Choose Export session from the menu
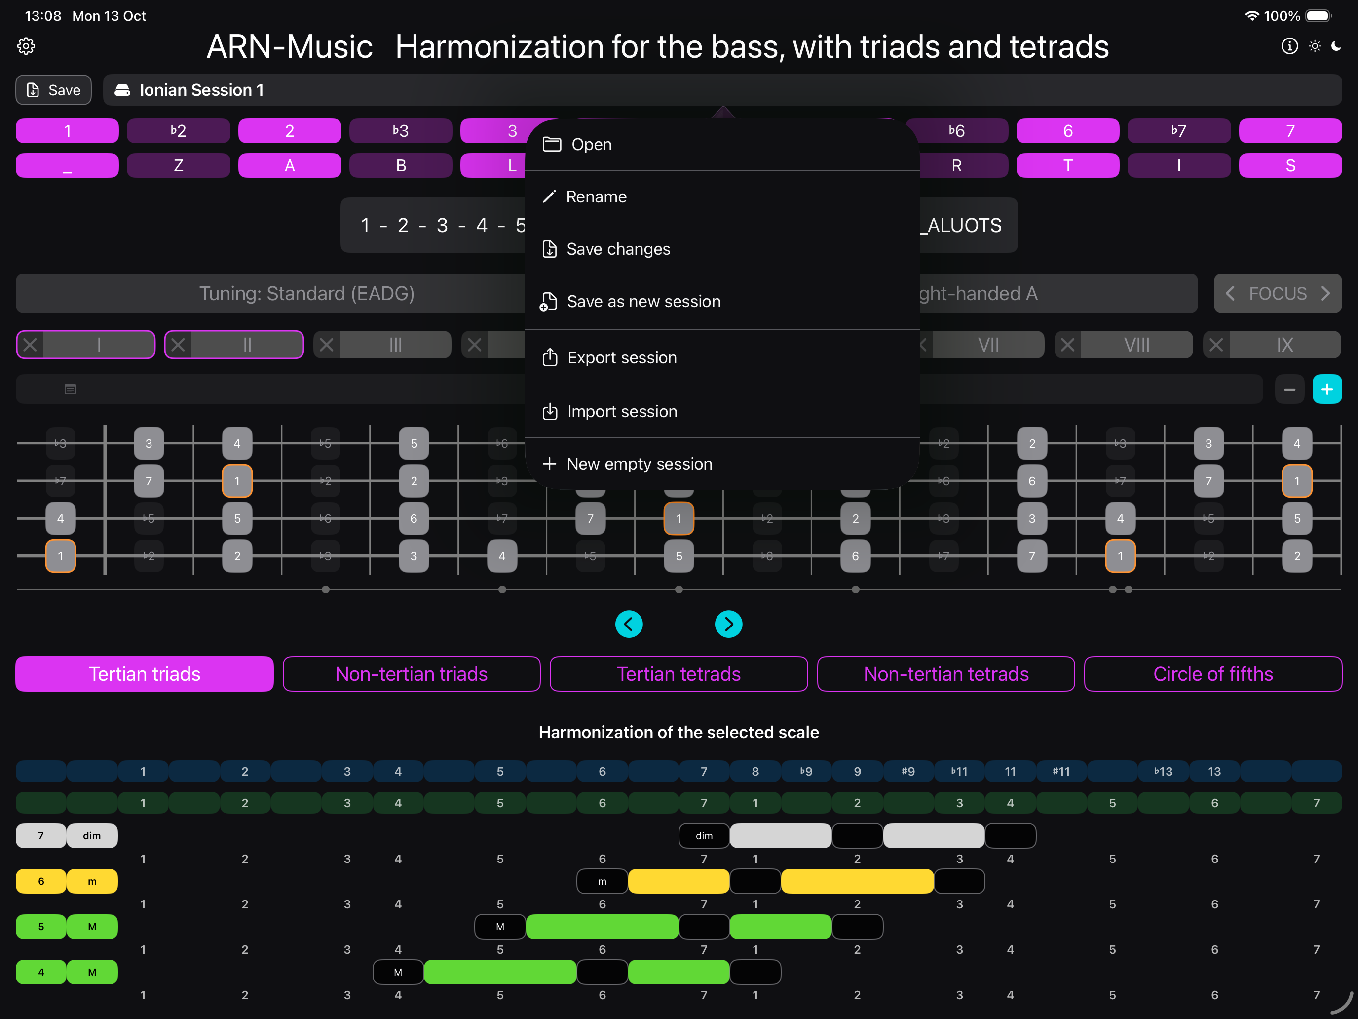This screenshot has height=1019, width=1358. point(622,357)
